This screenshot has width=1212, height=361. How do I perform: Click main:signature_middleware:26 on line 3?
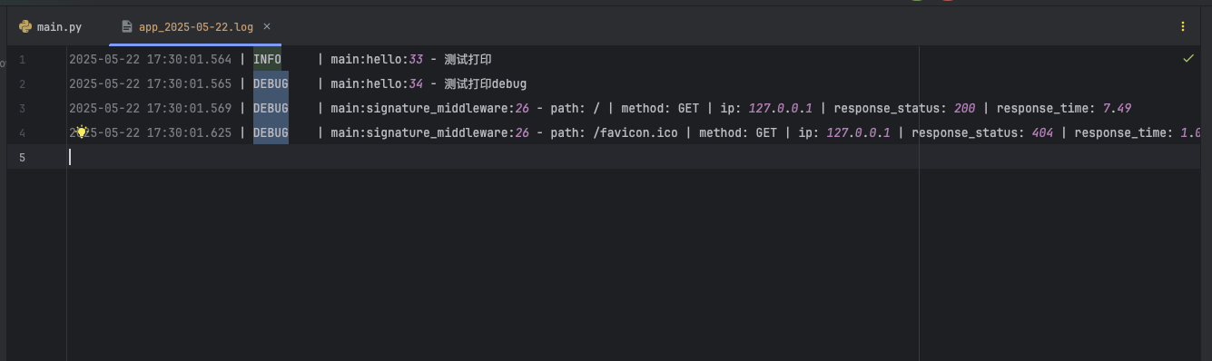tap(429, 109)
